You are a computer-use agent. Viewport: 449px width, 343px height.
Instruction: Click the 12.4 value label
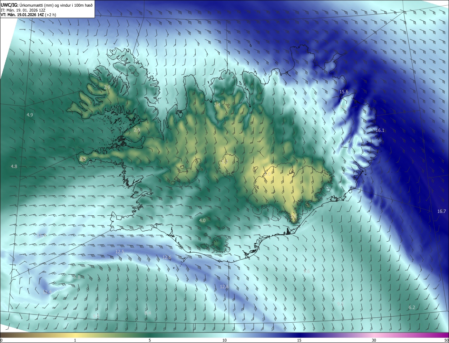click(x=47, y=292)
